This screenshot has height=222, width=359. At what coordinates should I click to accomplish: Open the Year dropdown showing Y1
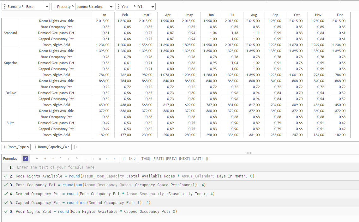pos(146,7)
